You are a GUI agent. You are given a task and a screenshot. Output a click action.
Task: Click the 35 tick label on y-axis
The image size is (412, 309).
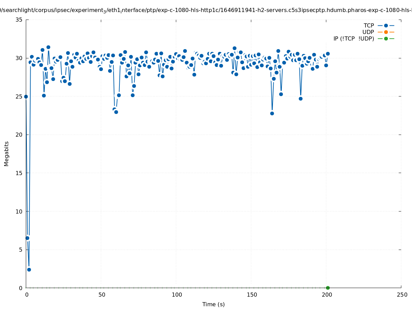pyautogui.click(x=19, y=20)
